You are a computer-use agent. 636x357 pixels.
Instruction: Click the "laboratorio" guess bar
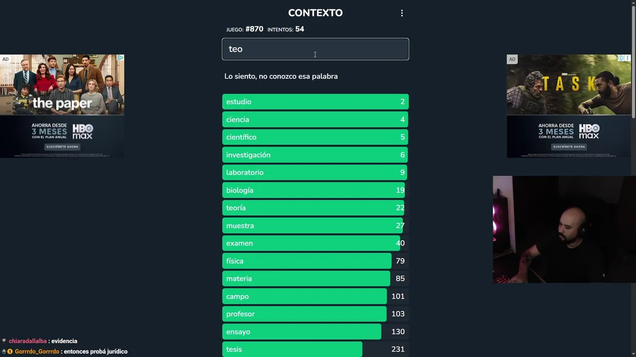pyautogui.click(x=315, y=173)
